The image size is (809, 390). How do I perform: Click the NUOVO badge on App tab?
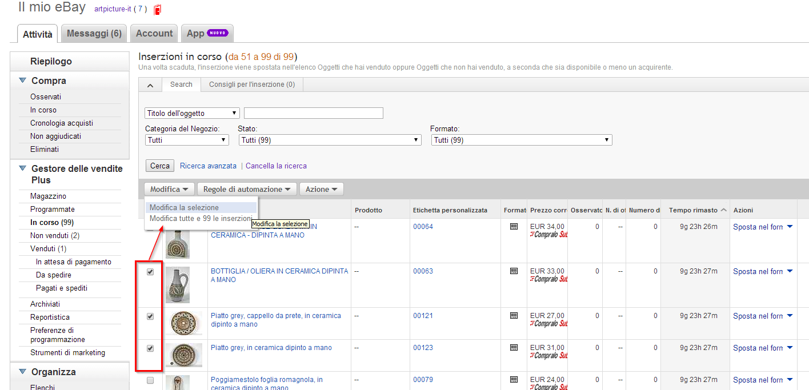pos(218,33)
